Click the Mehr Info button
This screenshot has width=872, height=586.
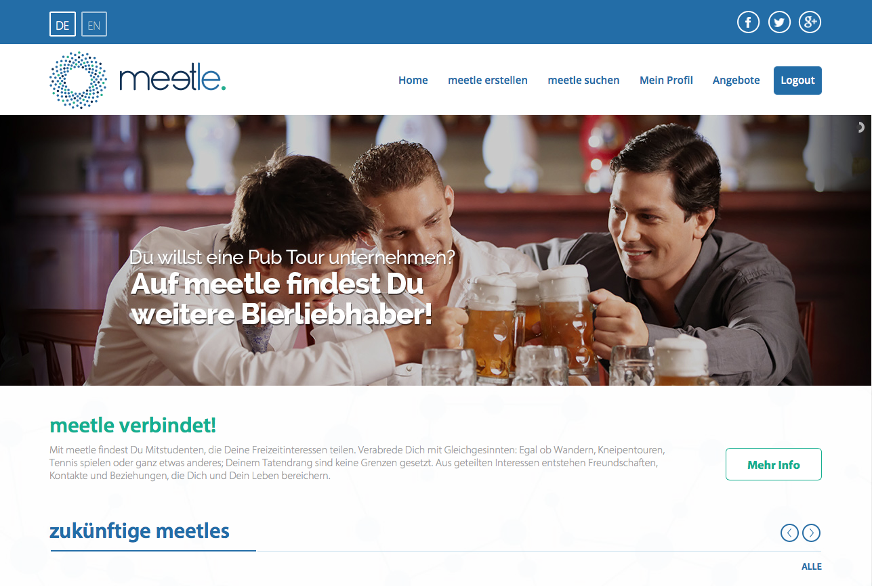coord(774,464)
